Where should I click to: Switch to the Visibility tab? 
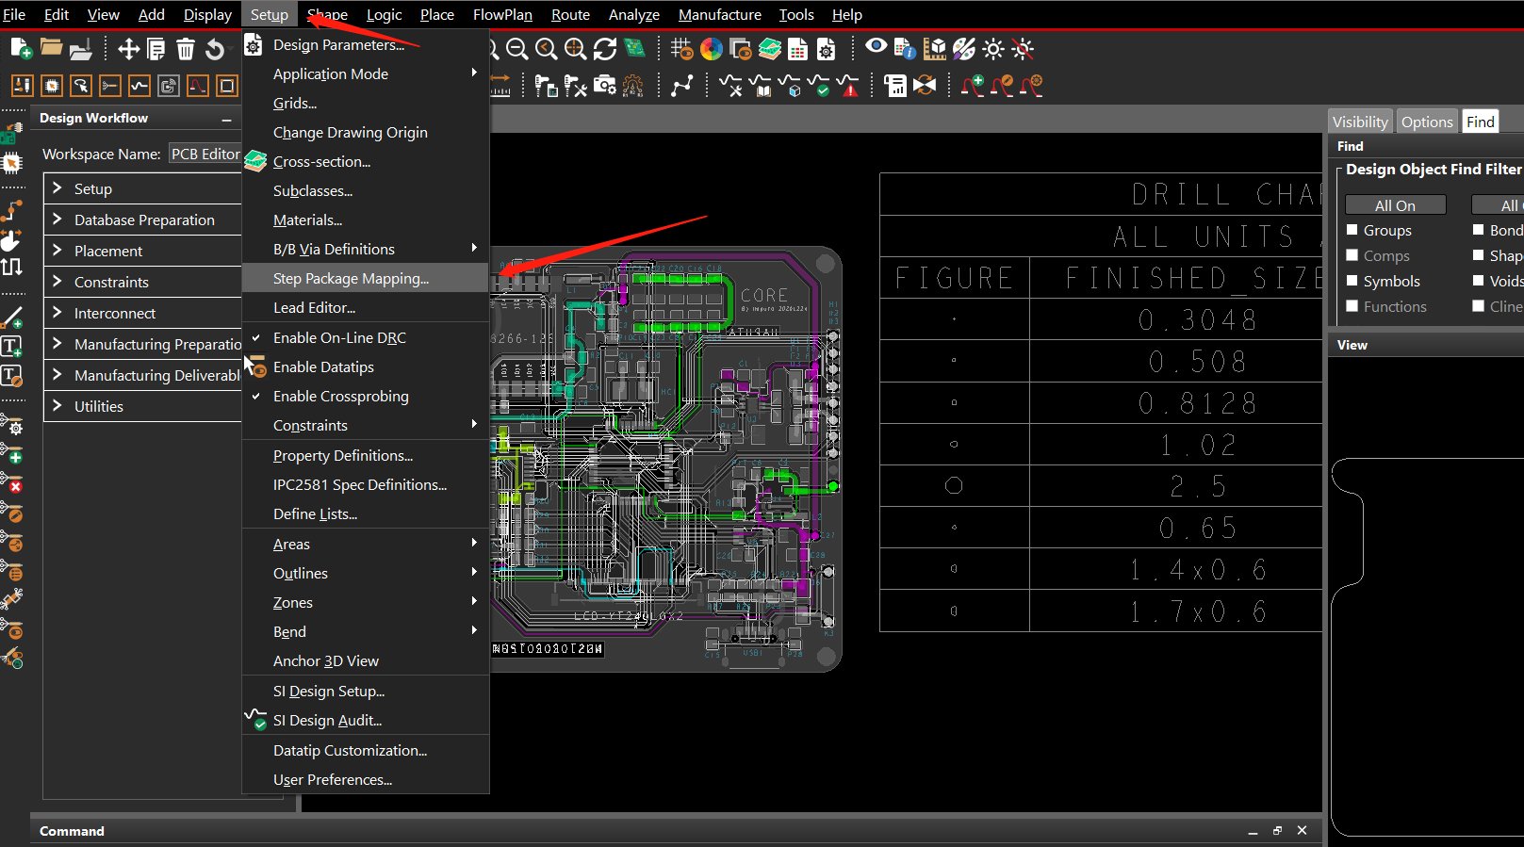point(1360,122)
